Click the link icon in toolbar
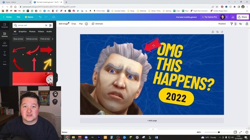Image resolution: width=250 pixels, height=140 pixels. tap(241, 24)
